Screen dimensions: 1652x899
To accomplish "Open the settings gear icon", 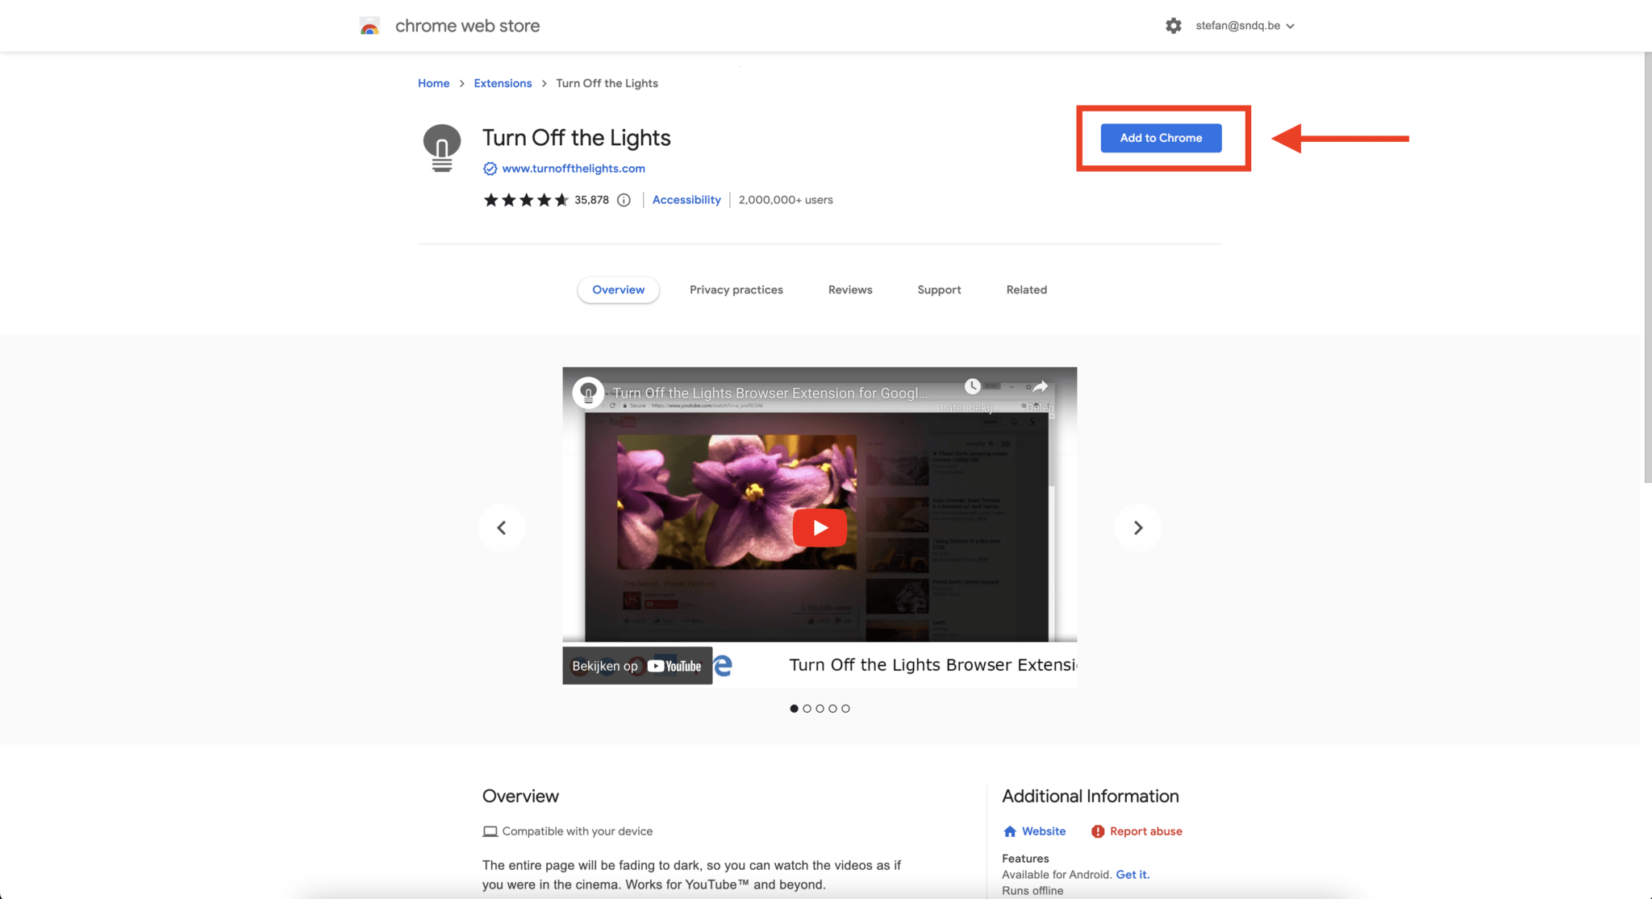I will 1174,26.
